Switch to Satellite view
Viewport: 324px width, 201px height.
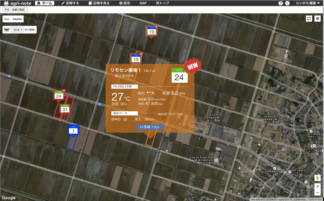coord(17,19)
